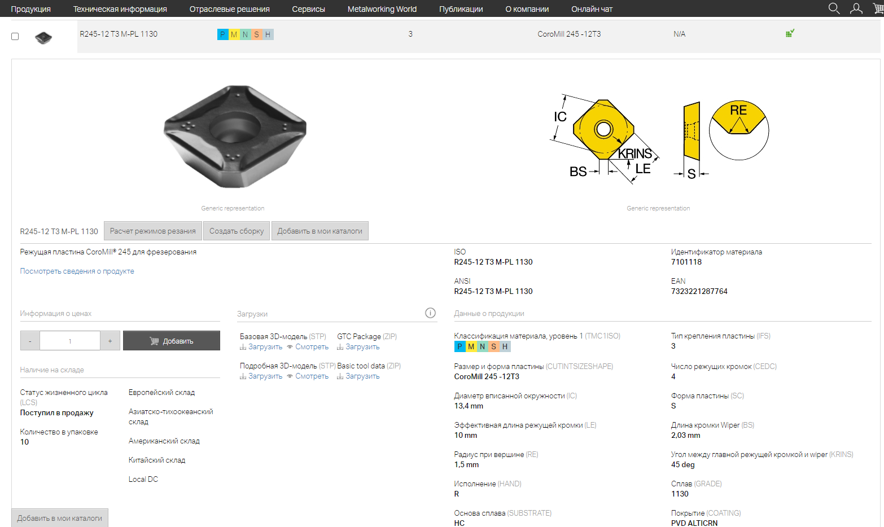Click the user account icon
This screenshot has width=884, height=527.
[x=856, y=8]
